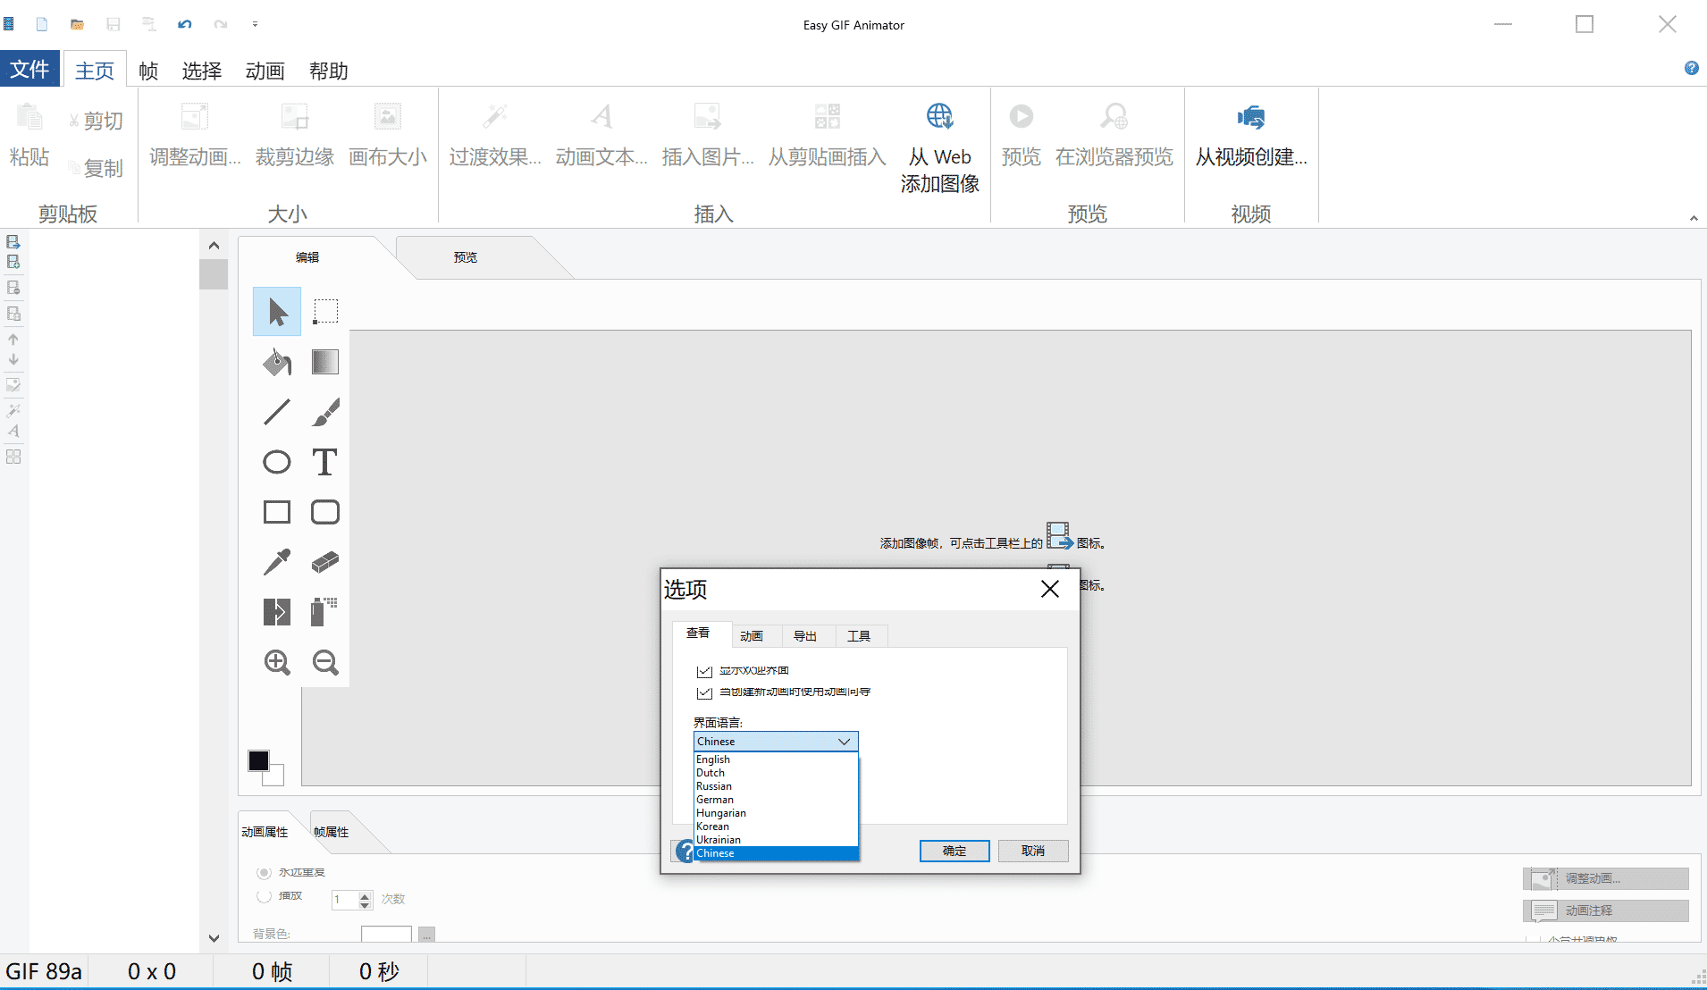
Task: Switch to the 导出 tab in options
Action: [x=805, y=636]
